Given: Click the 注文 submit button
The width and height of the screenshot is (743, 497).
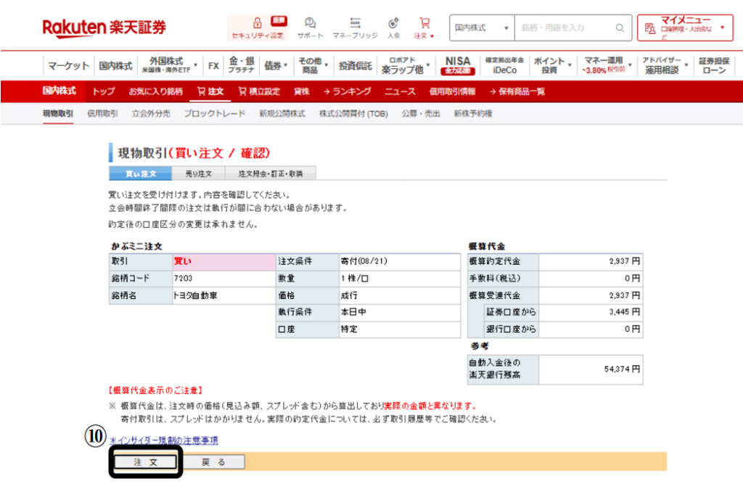Looking at the screenshot, I should 145,462.
